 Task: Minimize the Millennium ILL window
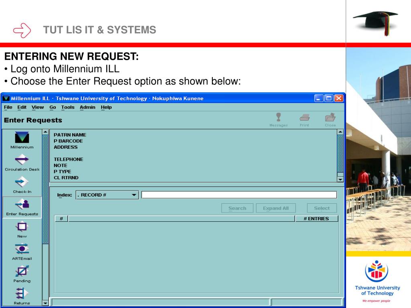click(x=318, y=98)
